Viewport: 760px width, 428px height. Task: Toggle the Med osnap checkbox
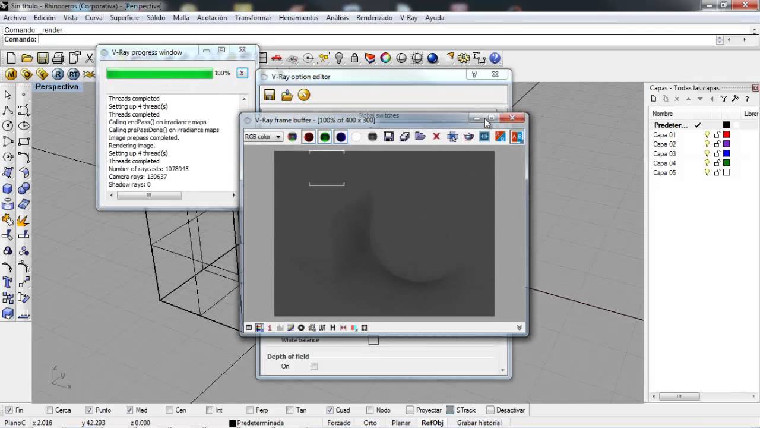[129, 410]
